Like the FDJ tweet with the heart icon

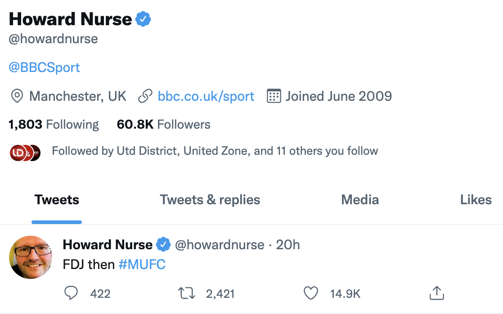(x=311, y=292)
